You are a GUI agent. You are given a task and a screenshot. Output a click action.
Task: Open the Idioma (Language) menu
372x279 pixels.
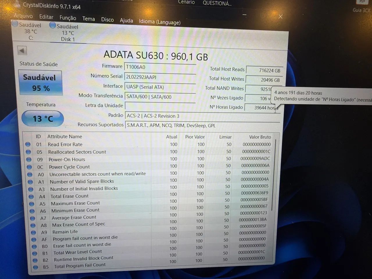pyautogui.click(x=160, y=22)
